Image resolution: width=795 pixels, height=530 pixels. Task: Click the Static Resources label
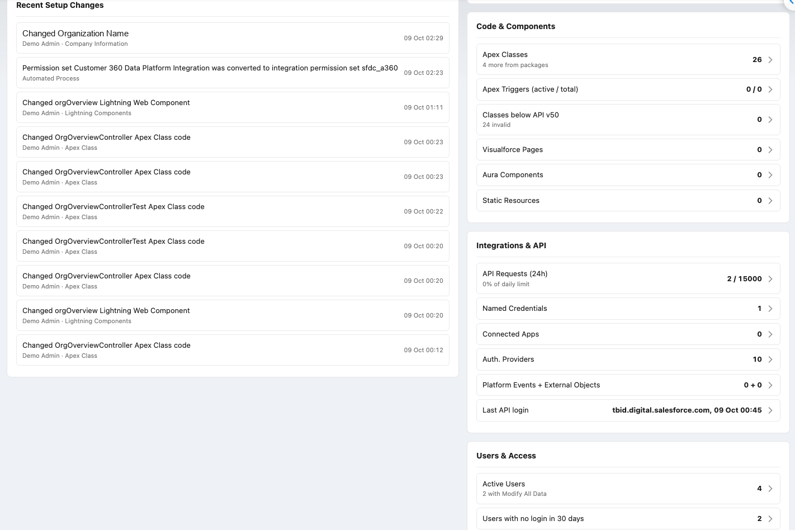point(511,201)
